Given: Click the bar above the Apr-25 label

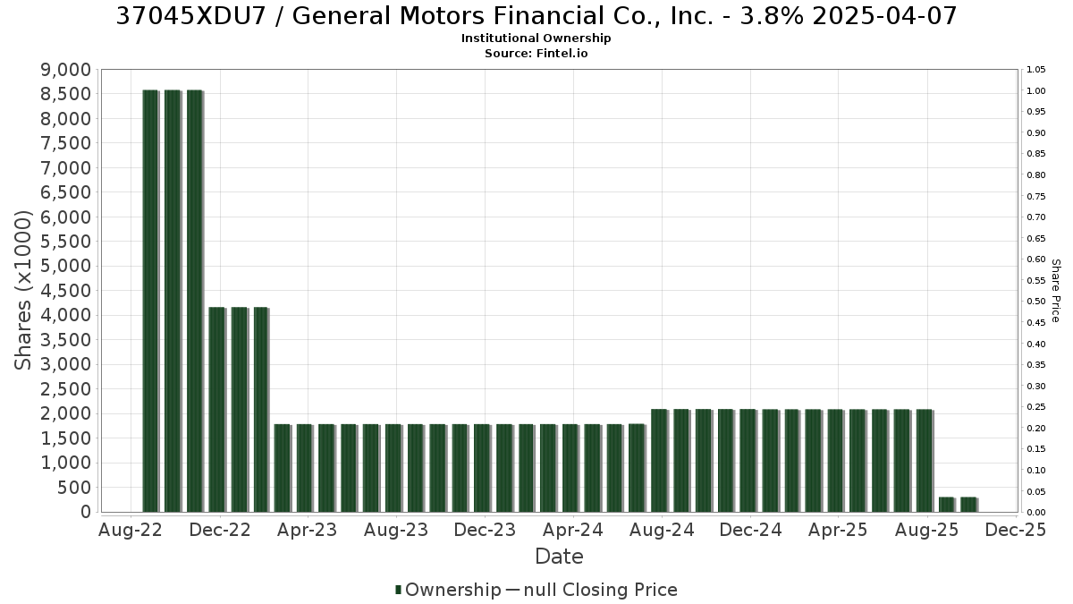Looking at the screenshot, I should click(x=836, y=461).
